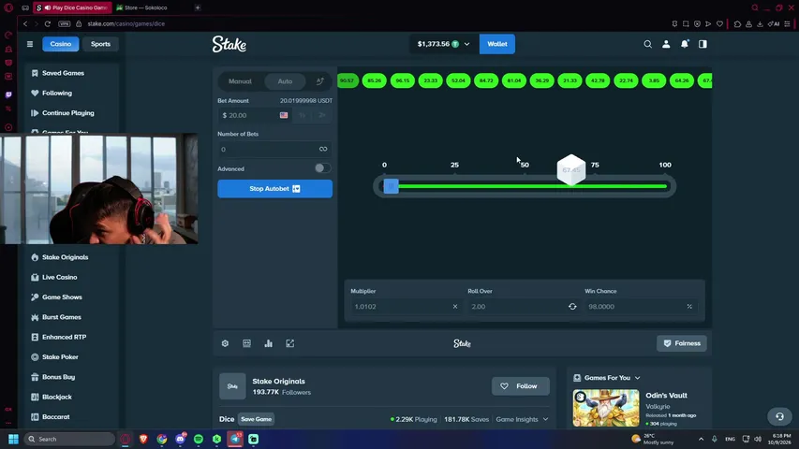799x449 pixels.
Task: Click the infinity bets icon
Action: pos(323,149)
